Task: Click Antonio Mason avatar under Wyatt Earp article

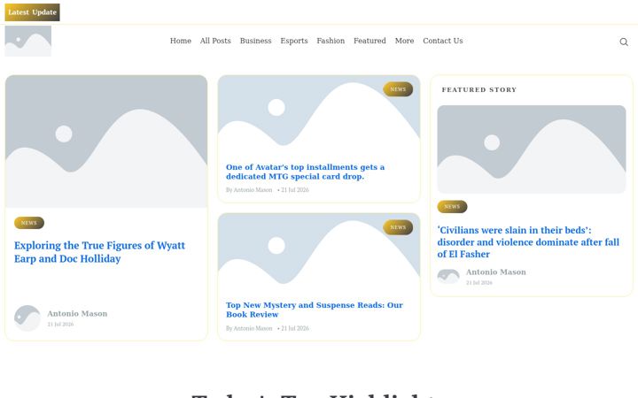Action: tap(27, 318)
